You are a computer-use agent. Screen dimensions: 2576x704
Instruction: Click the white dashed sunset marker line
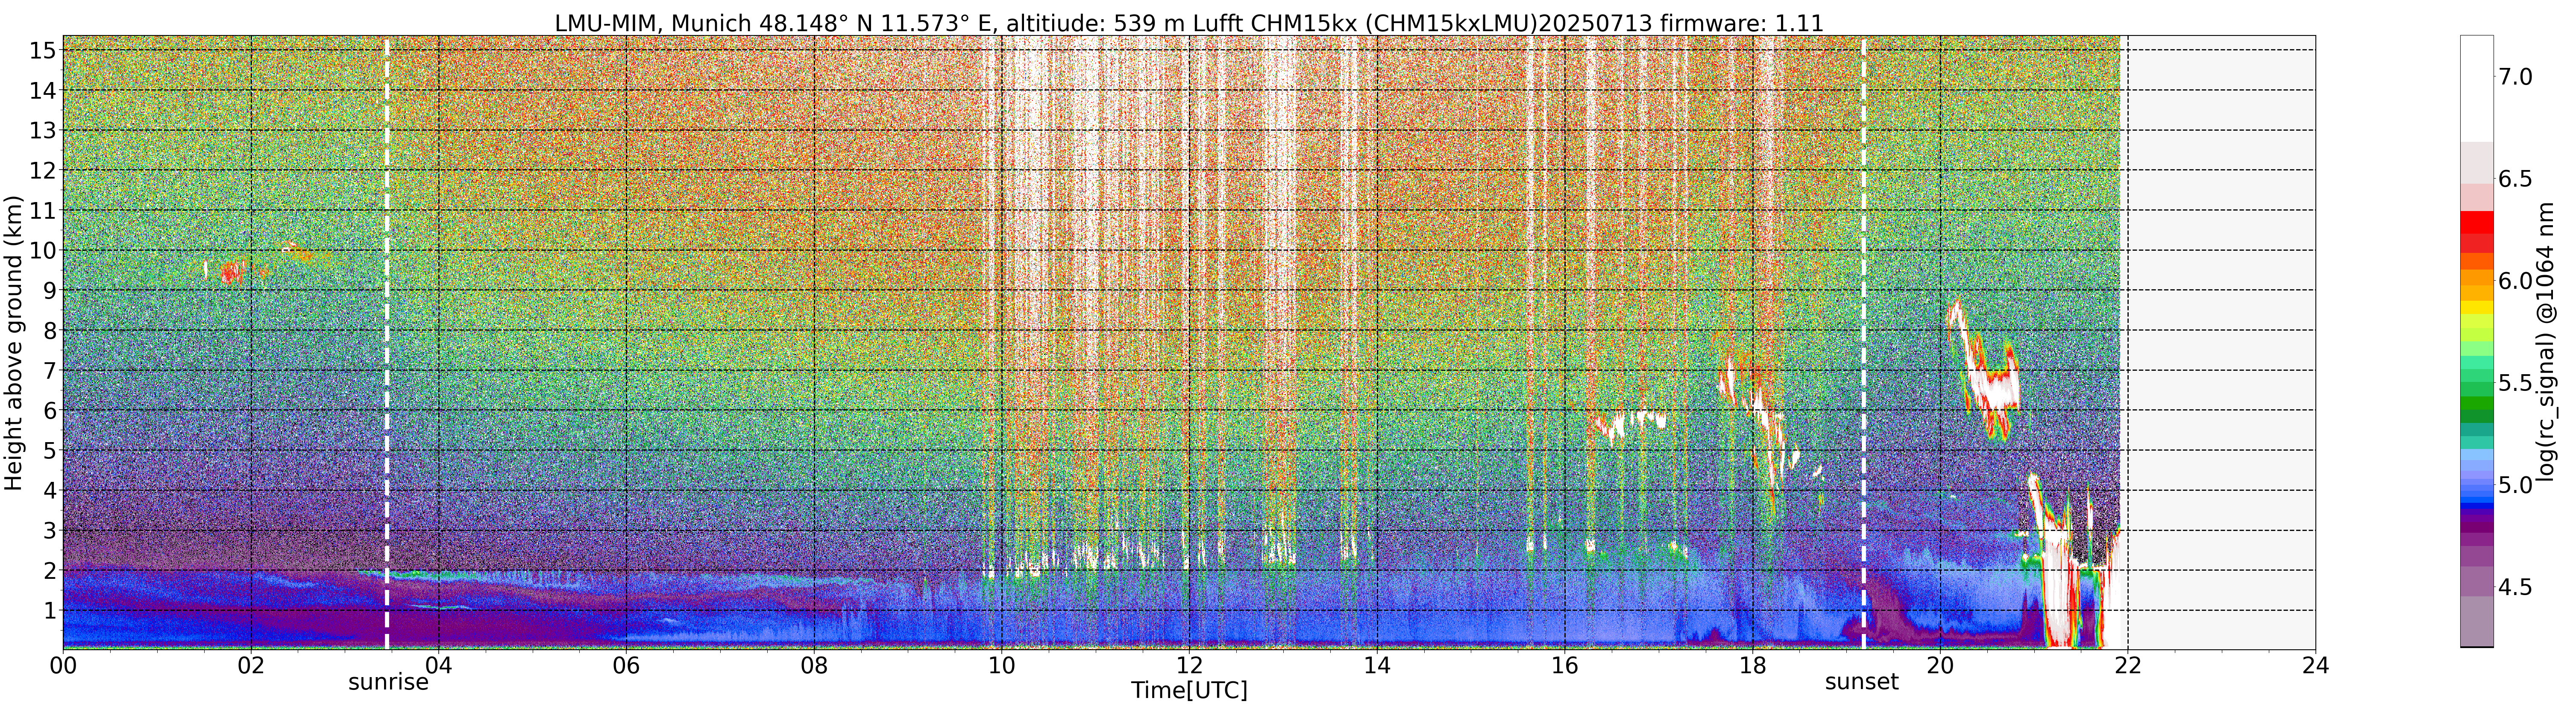(x=1864, y=343)
